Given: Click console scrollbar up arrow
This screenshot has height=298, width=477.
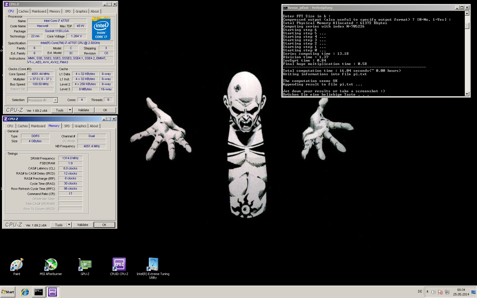Looking at the screenshot, I should pos(467,13).
